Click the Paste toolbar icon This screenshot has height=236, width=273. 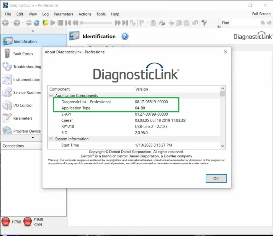pyautogui.click(x=187, y=23)
